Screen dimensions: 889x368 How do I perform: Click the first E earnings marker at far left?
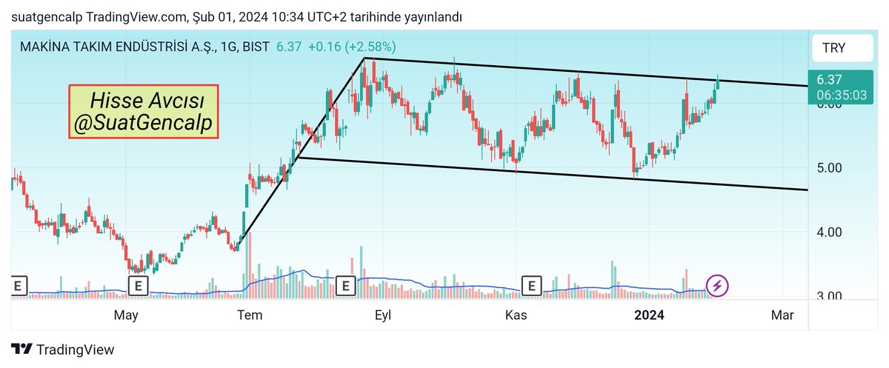point(19,284)
